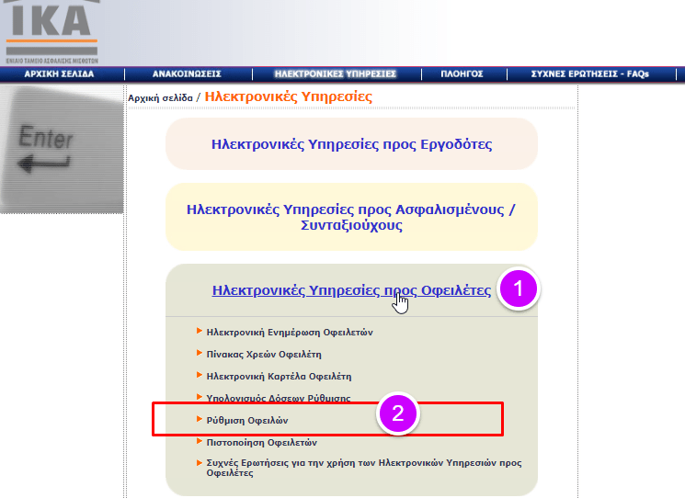Click orange arrow bullet beside Ηλεκτρονική Ενημέρωση Οφειλετών

pyautogui.click(x=200, y=331)
